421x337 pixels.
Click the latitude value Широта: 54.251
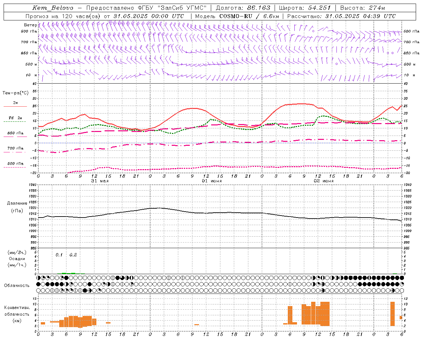[x=305, y=8]
